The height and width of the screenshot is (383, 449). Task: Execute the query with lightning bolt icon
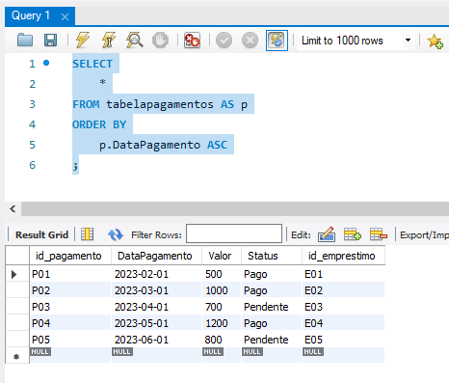coord(83,41)
